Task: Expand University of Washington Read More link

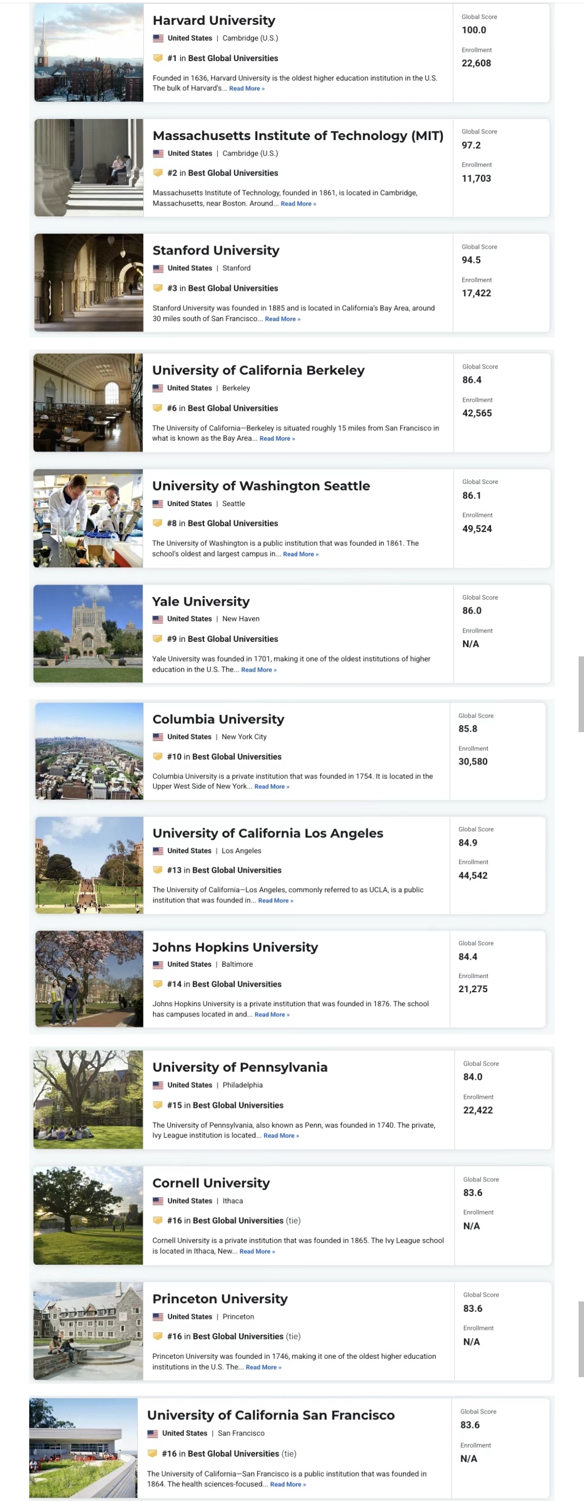Action: pyautogui.click(x=301, y=554)
